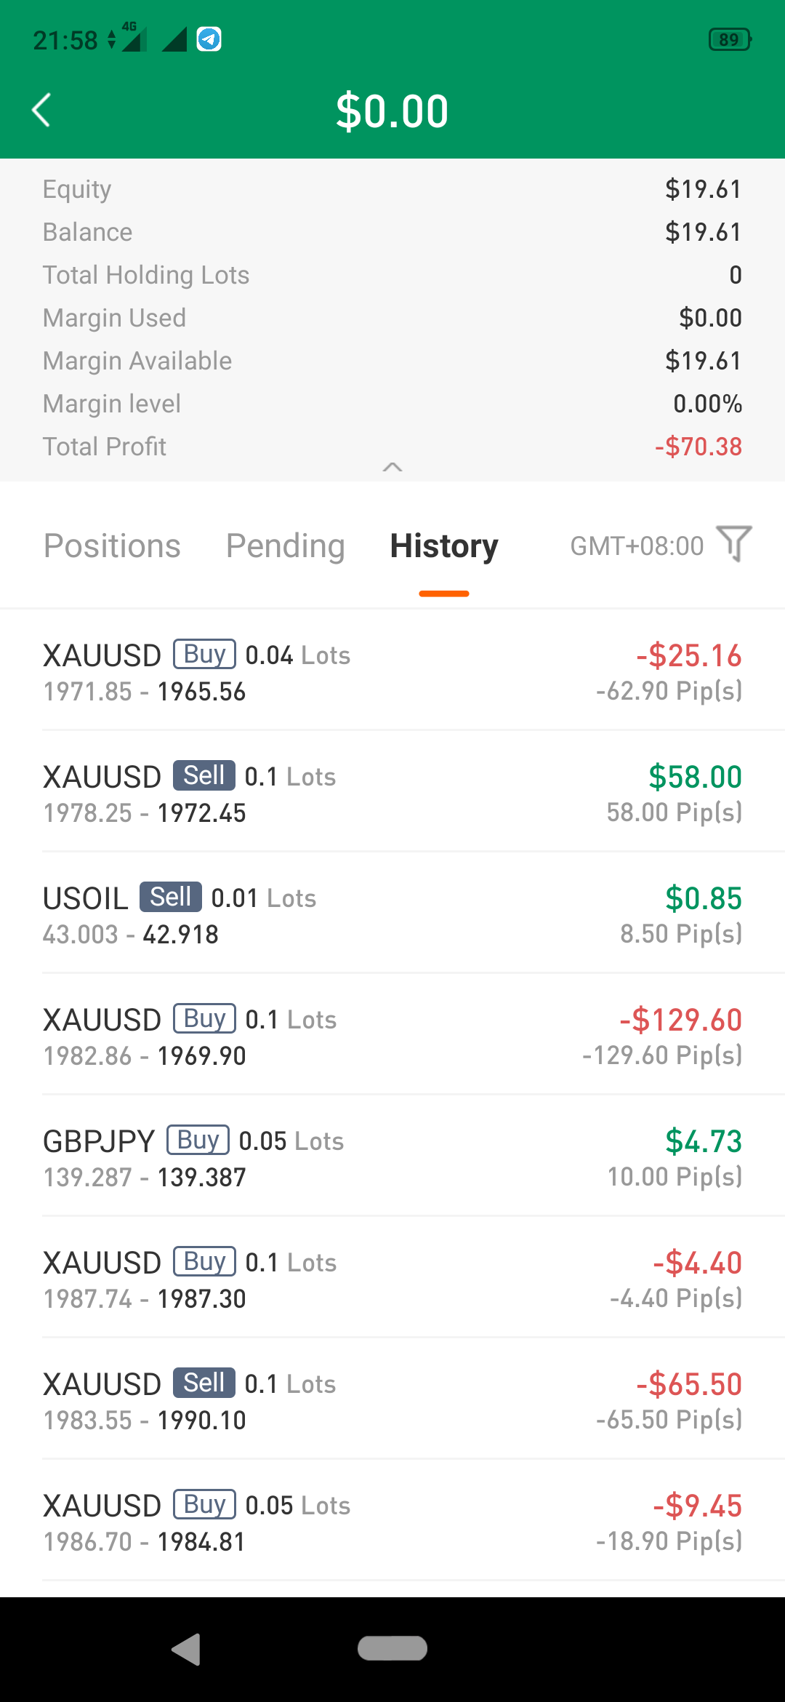Open XAUUSD Buy trade losing $129.60

pyautogui.click(x=392, y=1036)
